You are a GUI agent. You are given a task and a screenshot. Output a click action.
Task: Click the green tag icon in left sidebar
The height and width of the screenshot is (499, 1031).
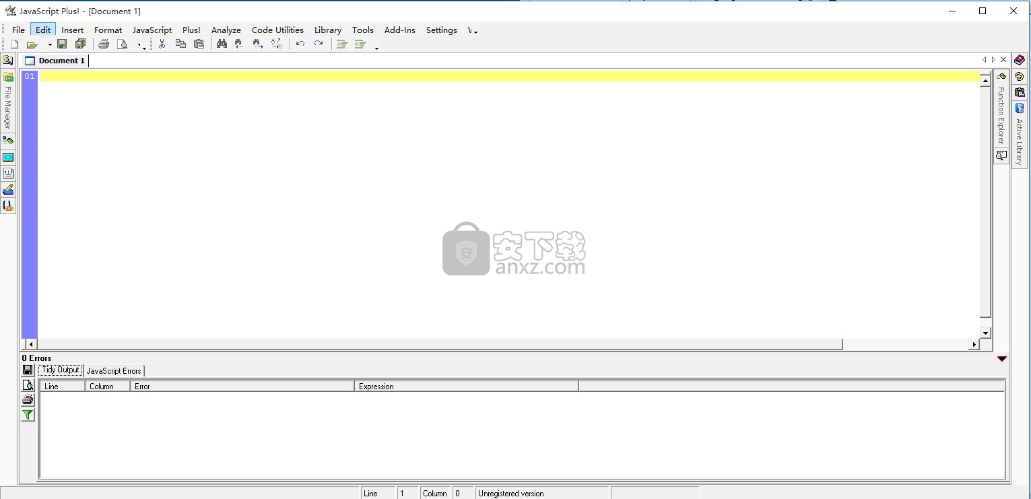tap(8, 141)
